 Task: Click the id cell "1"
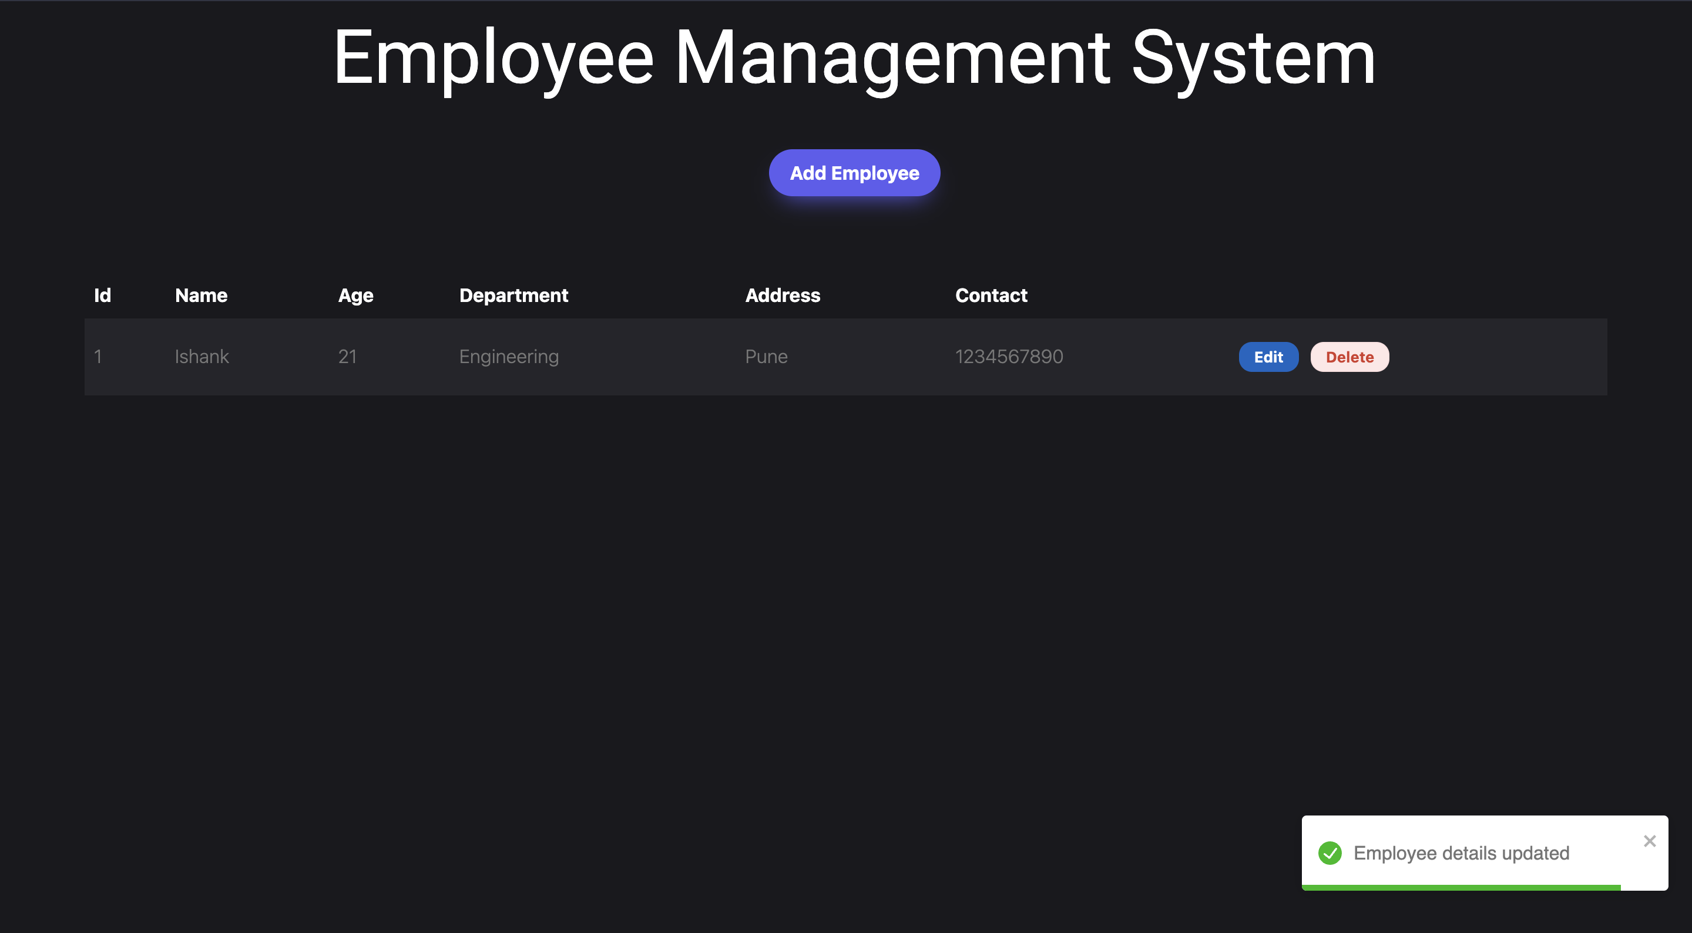(x=98, y=357)
